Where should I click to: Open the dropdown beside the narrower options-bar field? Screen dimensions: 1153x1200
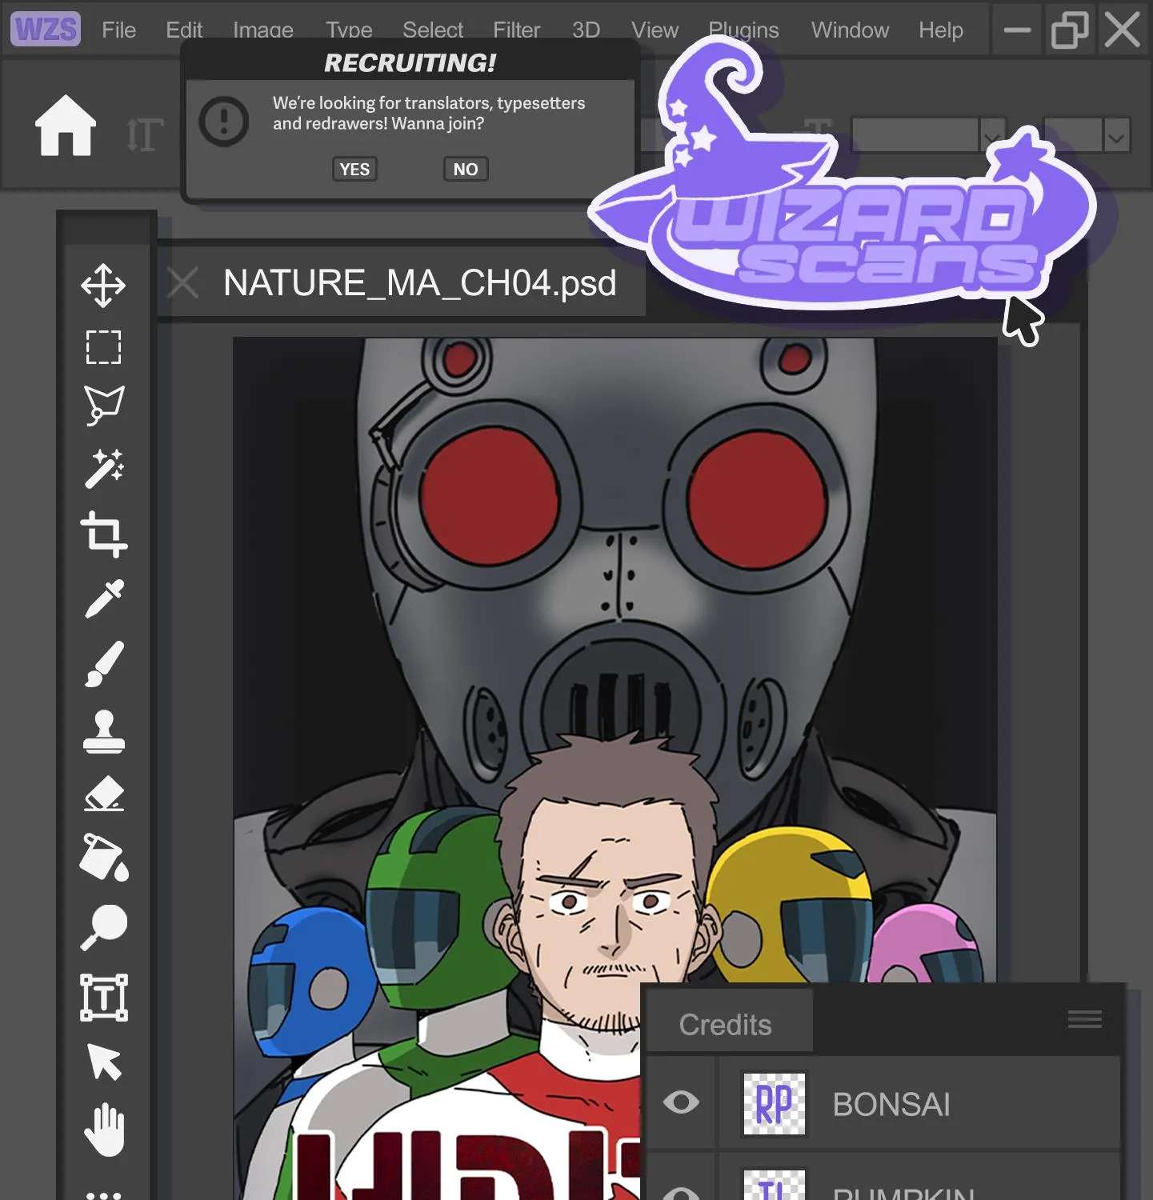coord(1116,135)
